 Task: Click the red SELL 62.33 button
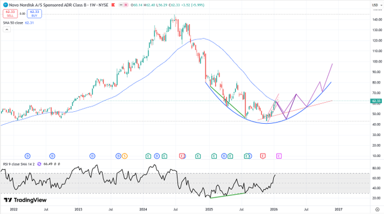(10, 14)
